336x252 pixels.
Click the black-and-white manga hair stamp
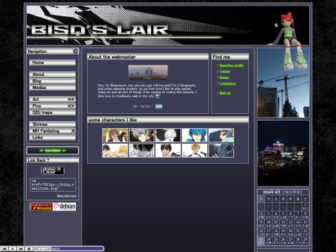tap(142, 151)
